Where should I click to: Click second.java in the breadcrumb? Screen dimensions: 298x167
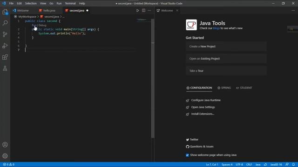[x=52, y=17]
